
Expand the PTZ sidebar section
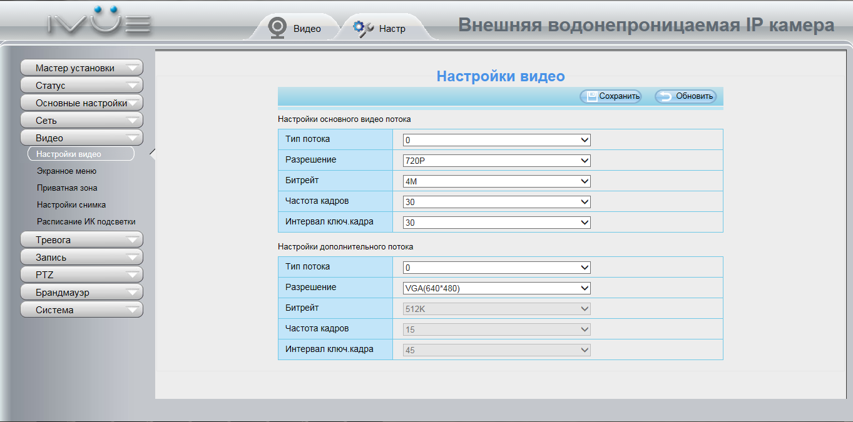click(81, 274)
